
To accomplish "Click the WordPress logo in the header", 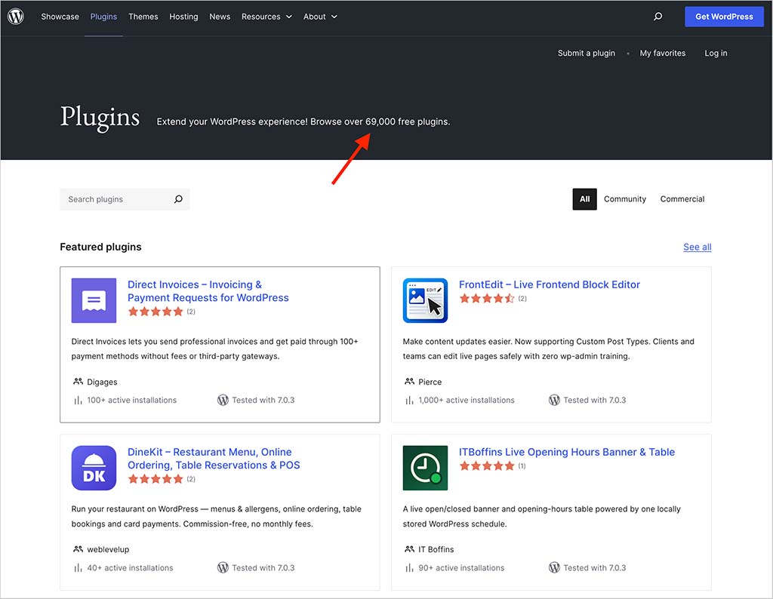I will pos(16,17).
